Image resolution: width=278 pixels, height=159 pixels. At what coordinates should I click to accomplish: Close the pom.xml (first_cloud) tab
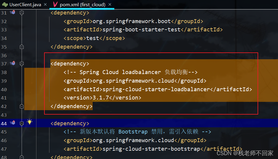pos(110,4)
